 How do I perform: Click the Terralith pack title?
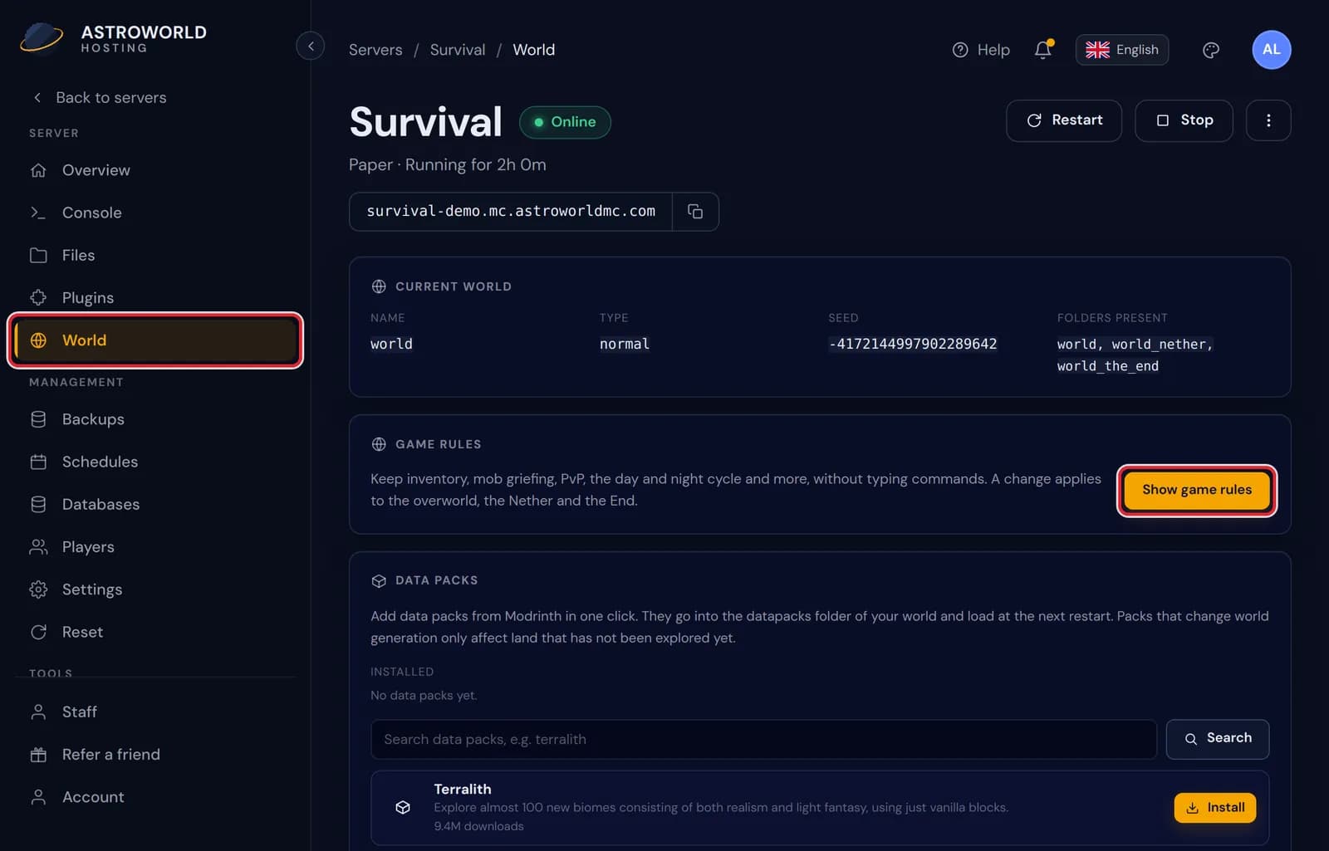tap(463, 789)
